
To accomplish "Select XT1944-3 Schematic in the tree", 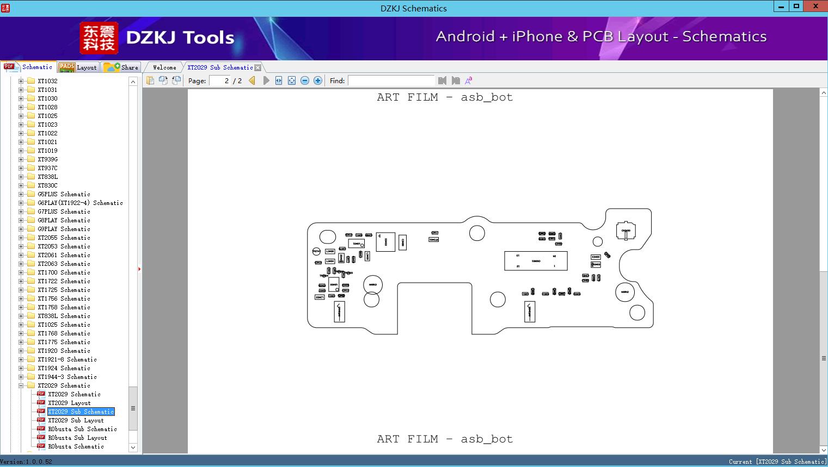I will coord(67,377).
